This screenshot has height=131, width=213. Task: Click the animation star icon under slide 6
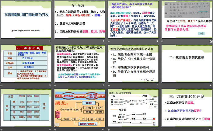[55, 85]
